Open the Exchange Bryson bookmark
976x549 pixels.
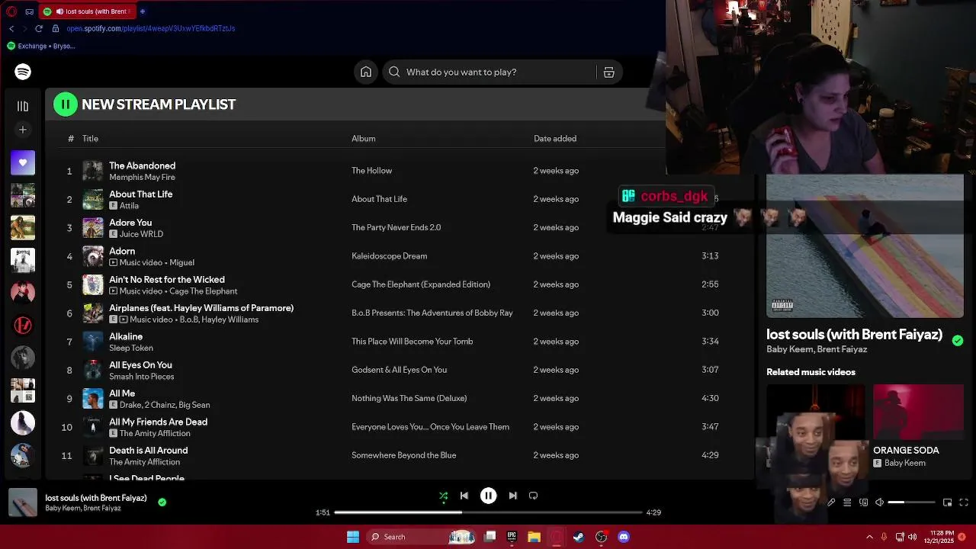coord(41,46)
